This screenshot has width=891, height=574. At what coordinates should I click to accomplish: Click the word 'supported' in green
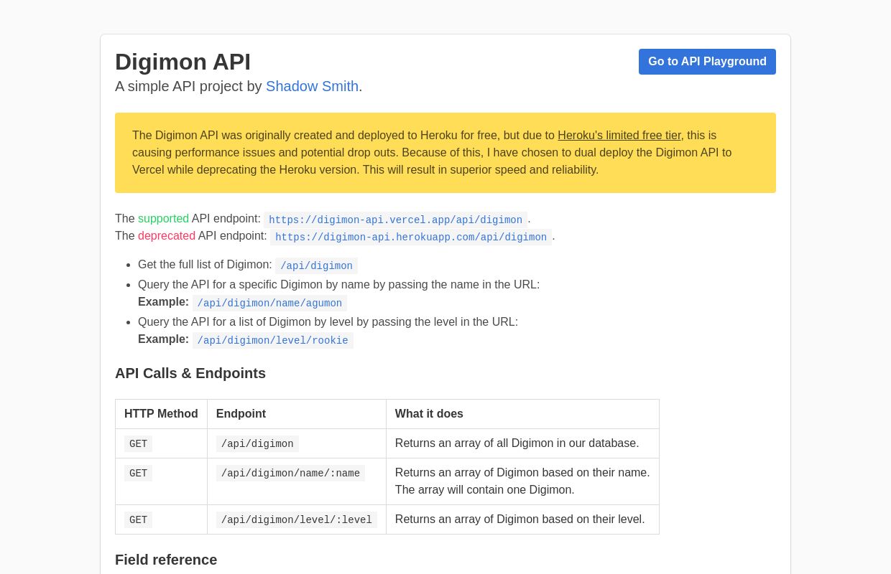tap(163, 219)
